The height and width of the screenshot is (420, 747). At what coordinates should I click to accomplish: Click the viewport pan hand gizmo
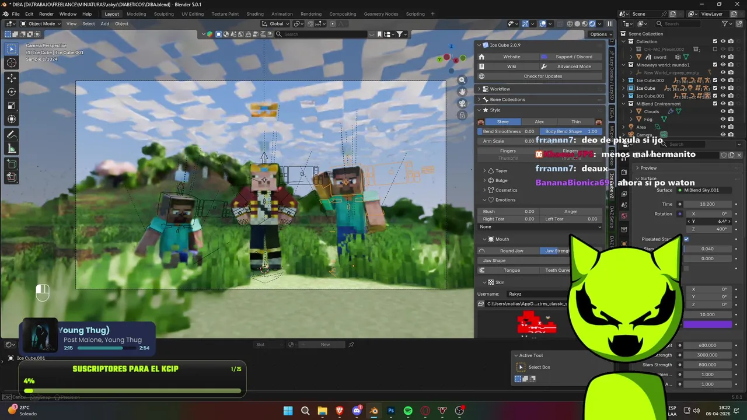(462, 92)
